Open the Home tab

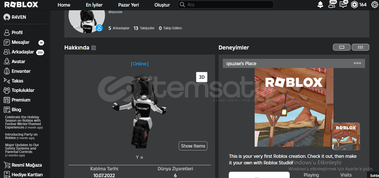64,5
